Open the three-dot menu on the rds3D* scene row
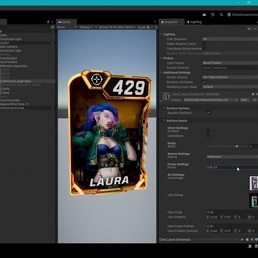258x258 pixels. tap(53, 43)
